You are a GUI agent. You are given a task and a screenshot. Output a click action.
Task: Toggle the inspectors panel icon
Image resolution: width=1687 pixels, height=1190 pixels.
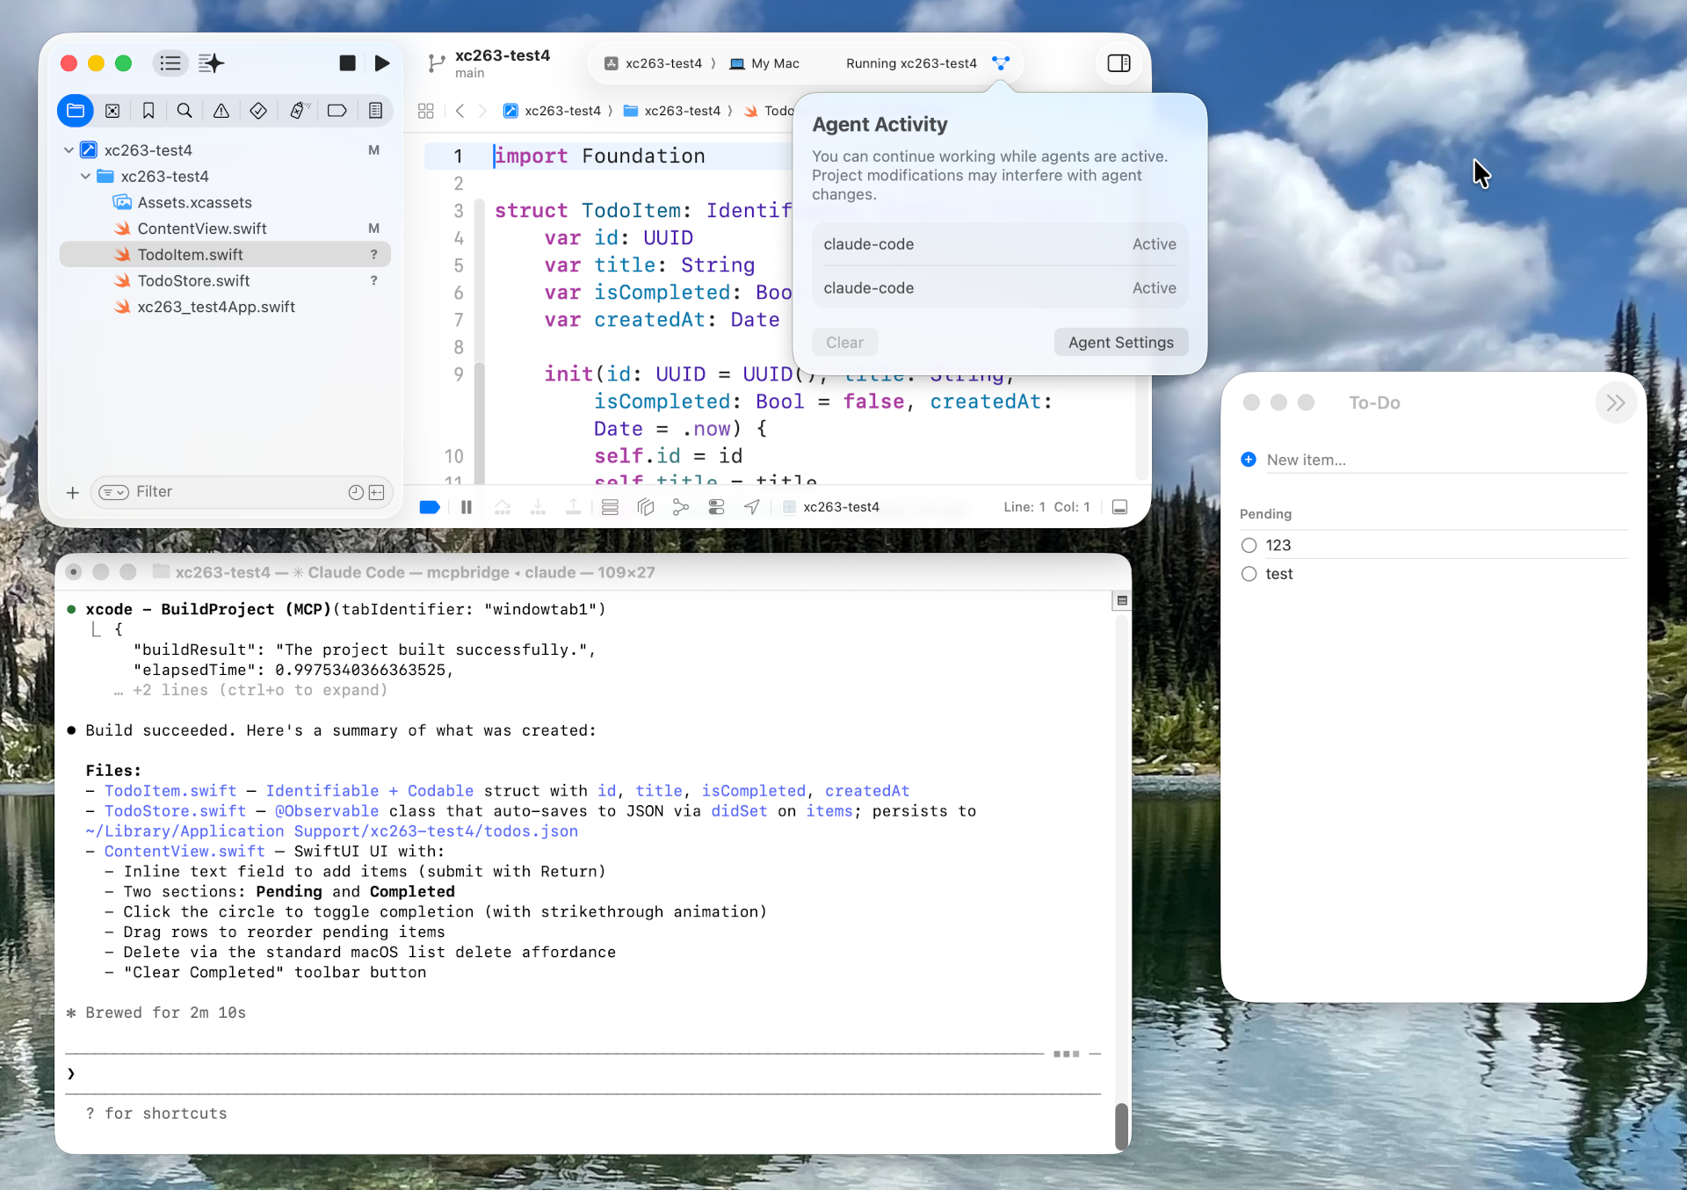1119,63
